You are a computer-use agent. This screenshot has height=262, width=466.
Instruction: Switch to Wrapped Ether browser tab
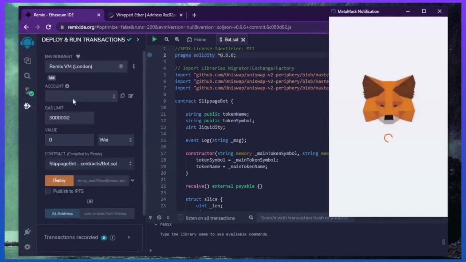(x=146, y=15)
